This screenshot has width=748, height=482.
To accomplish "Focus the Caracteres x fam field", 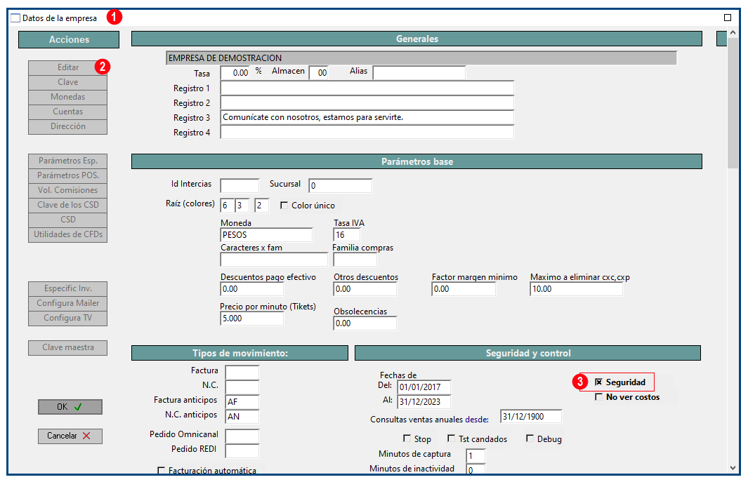I will click(x=275, y=260).
